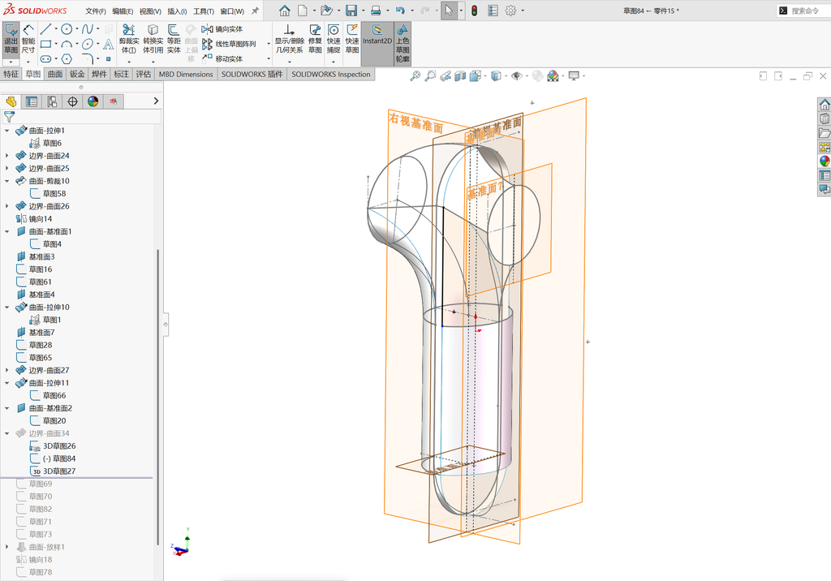Click the Rebuild traffic light icon
831x581 pixels.
click(x=474, y=11)
